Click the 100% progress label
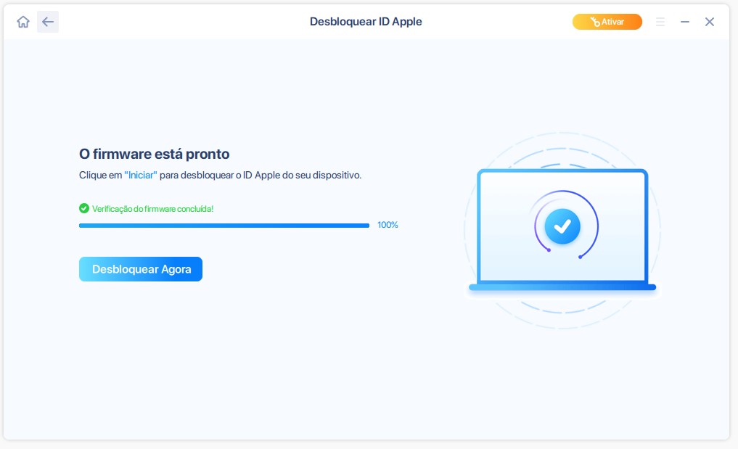Screen dimensions: 738x449 point(387,225)
